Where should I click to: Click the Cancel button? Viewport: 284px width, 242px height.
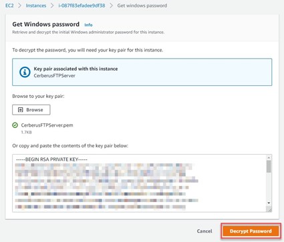(204, 231)
